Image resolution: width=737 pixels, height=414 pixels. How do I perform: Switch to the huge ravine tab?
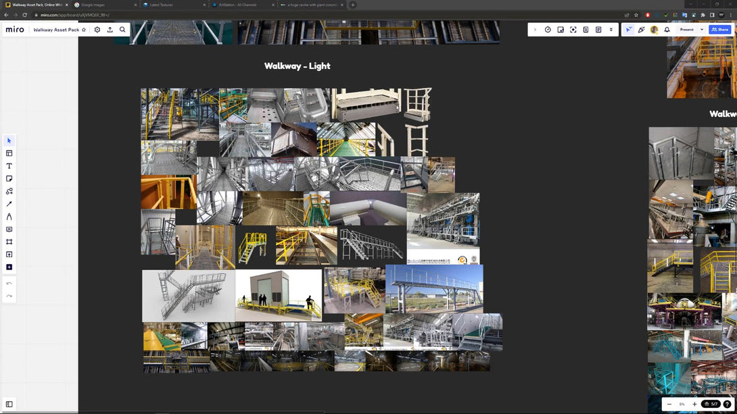[310, 5]
